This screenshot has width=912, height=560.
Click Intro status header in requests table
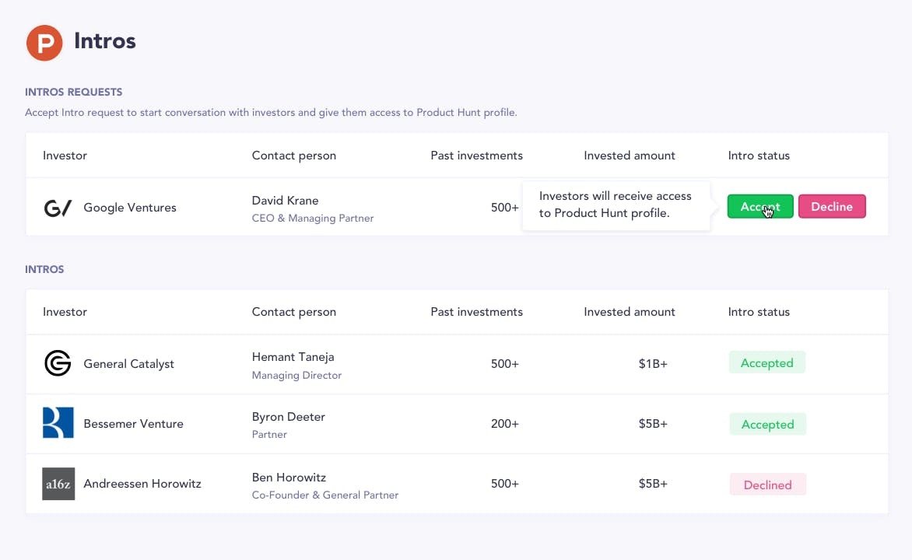pos(759,156)
